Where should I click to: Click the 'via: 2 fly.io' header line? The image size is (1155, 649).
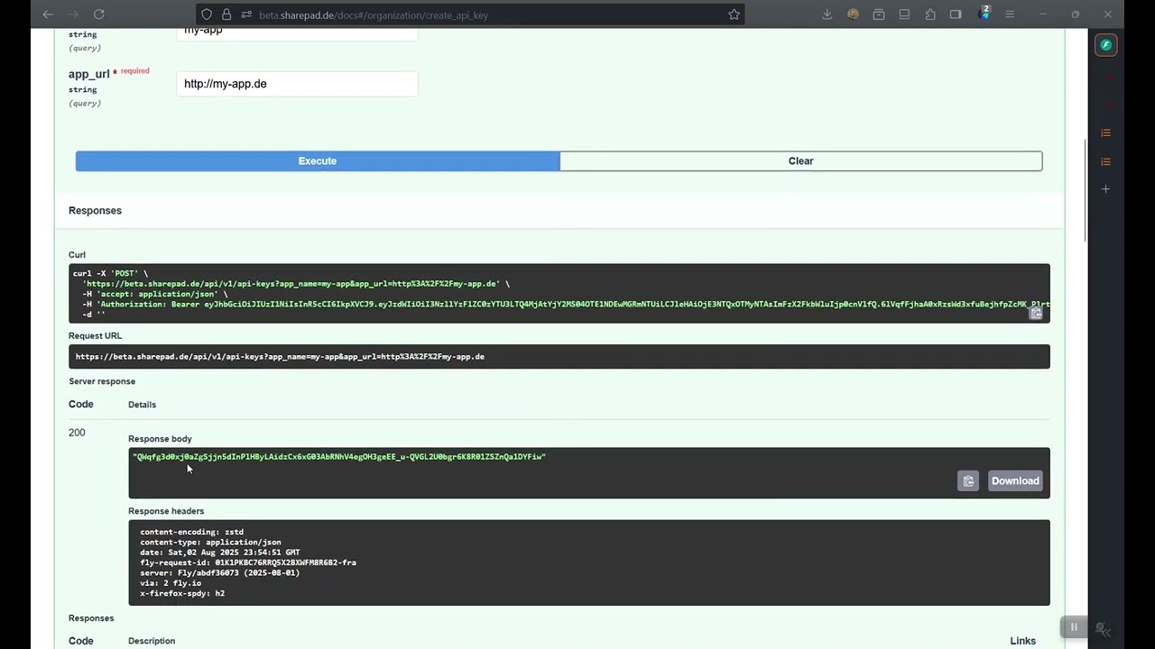click(x=171, y=583)
